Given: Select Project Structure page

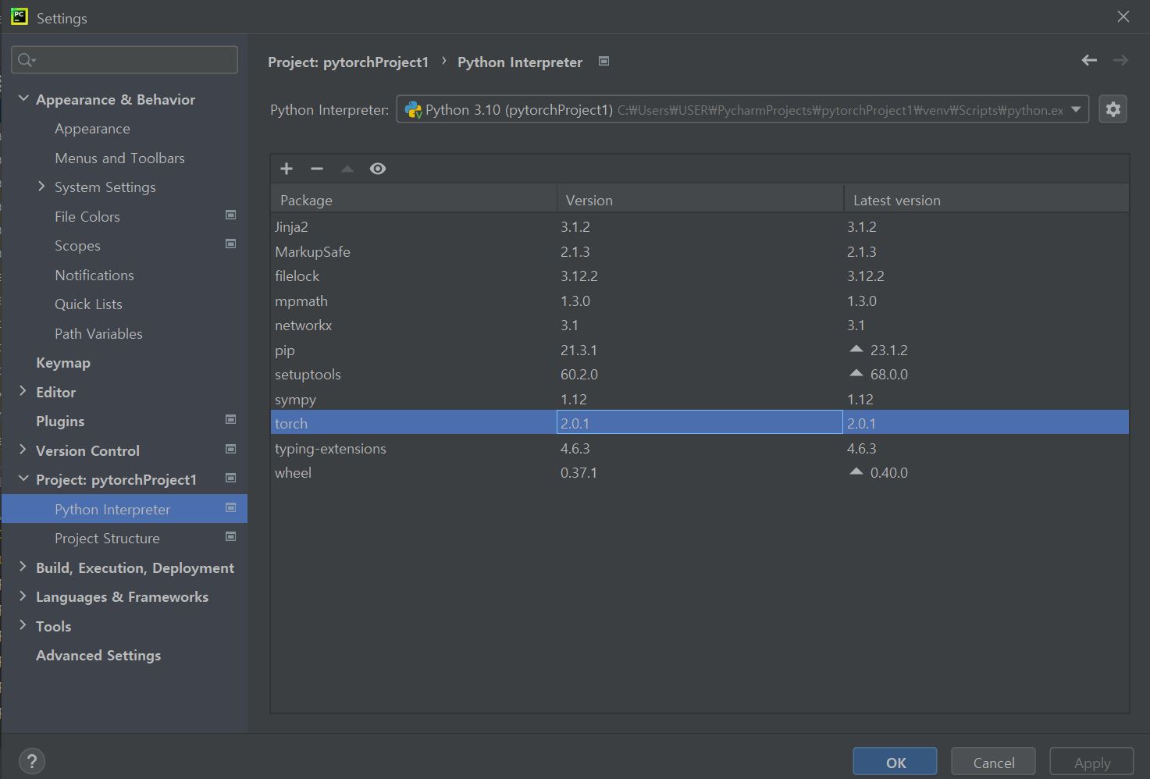Looking at the screenshot, I should point(107,539).
